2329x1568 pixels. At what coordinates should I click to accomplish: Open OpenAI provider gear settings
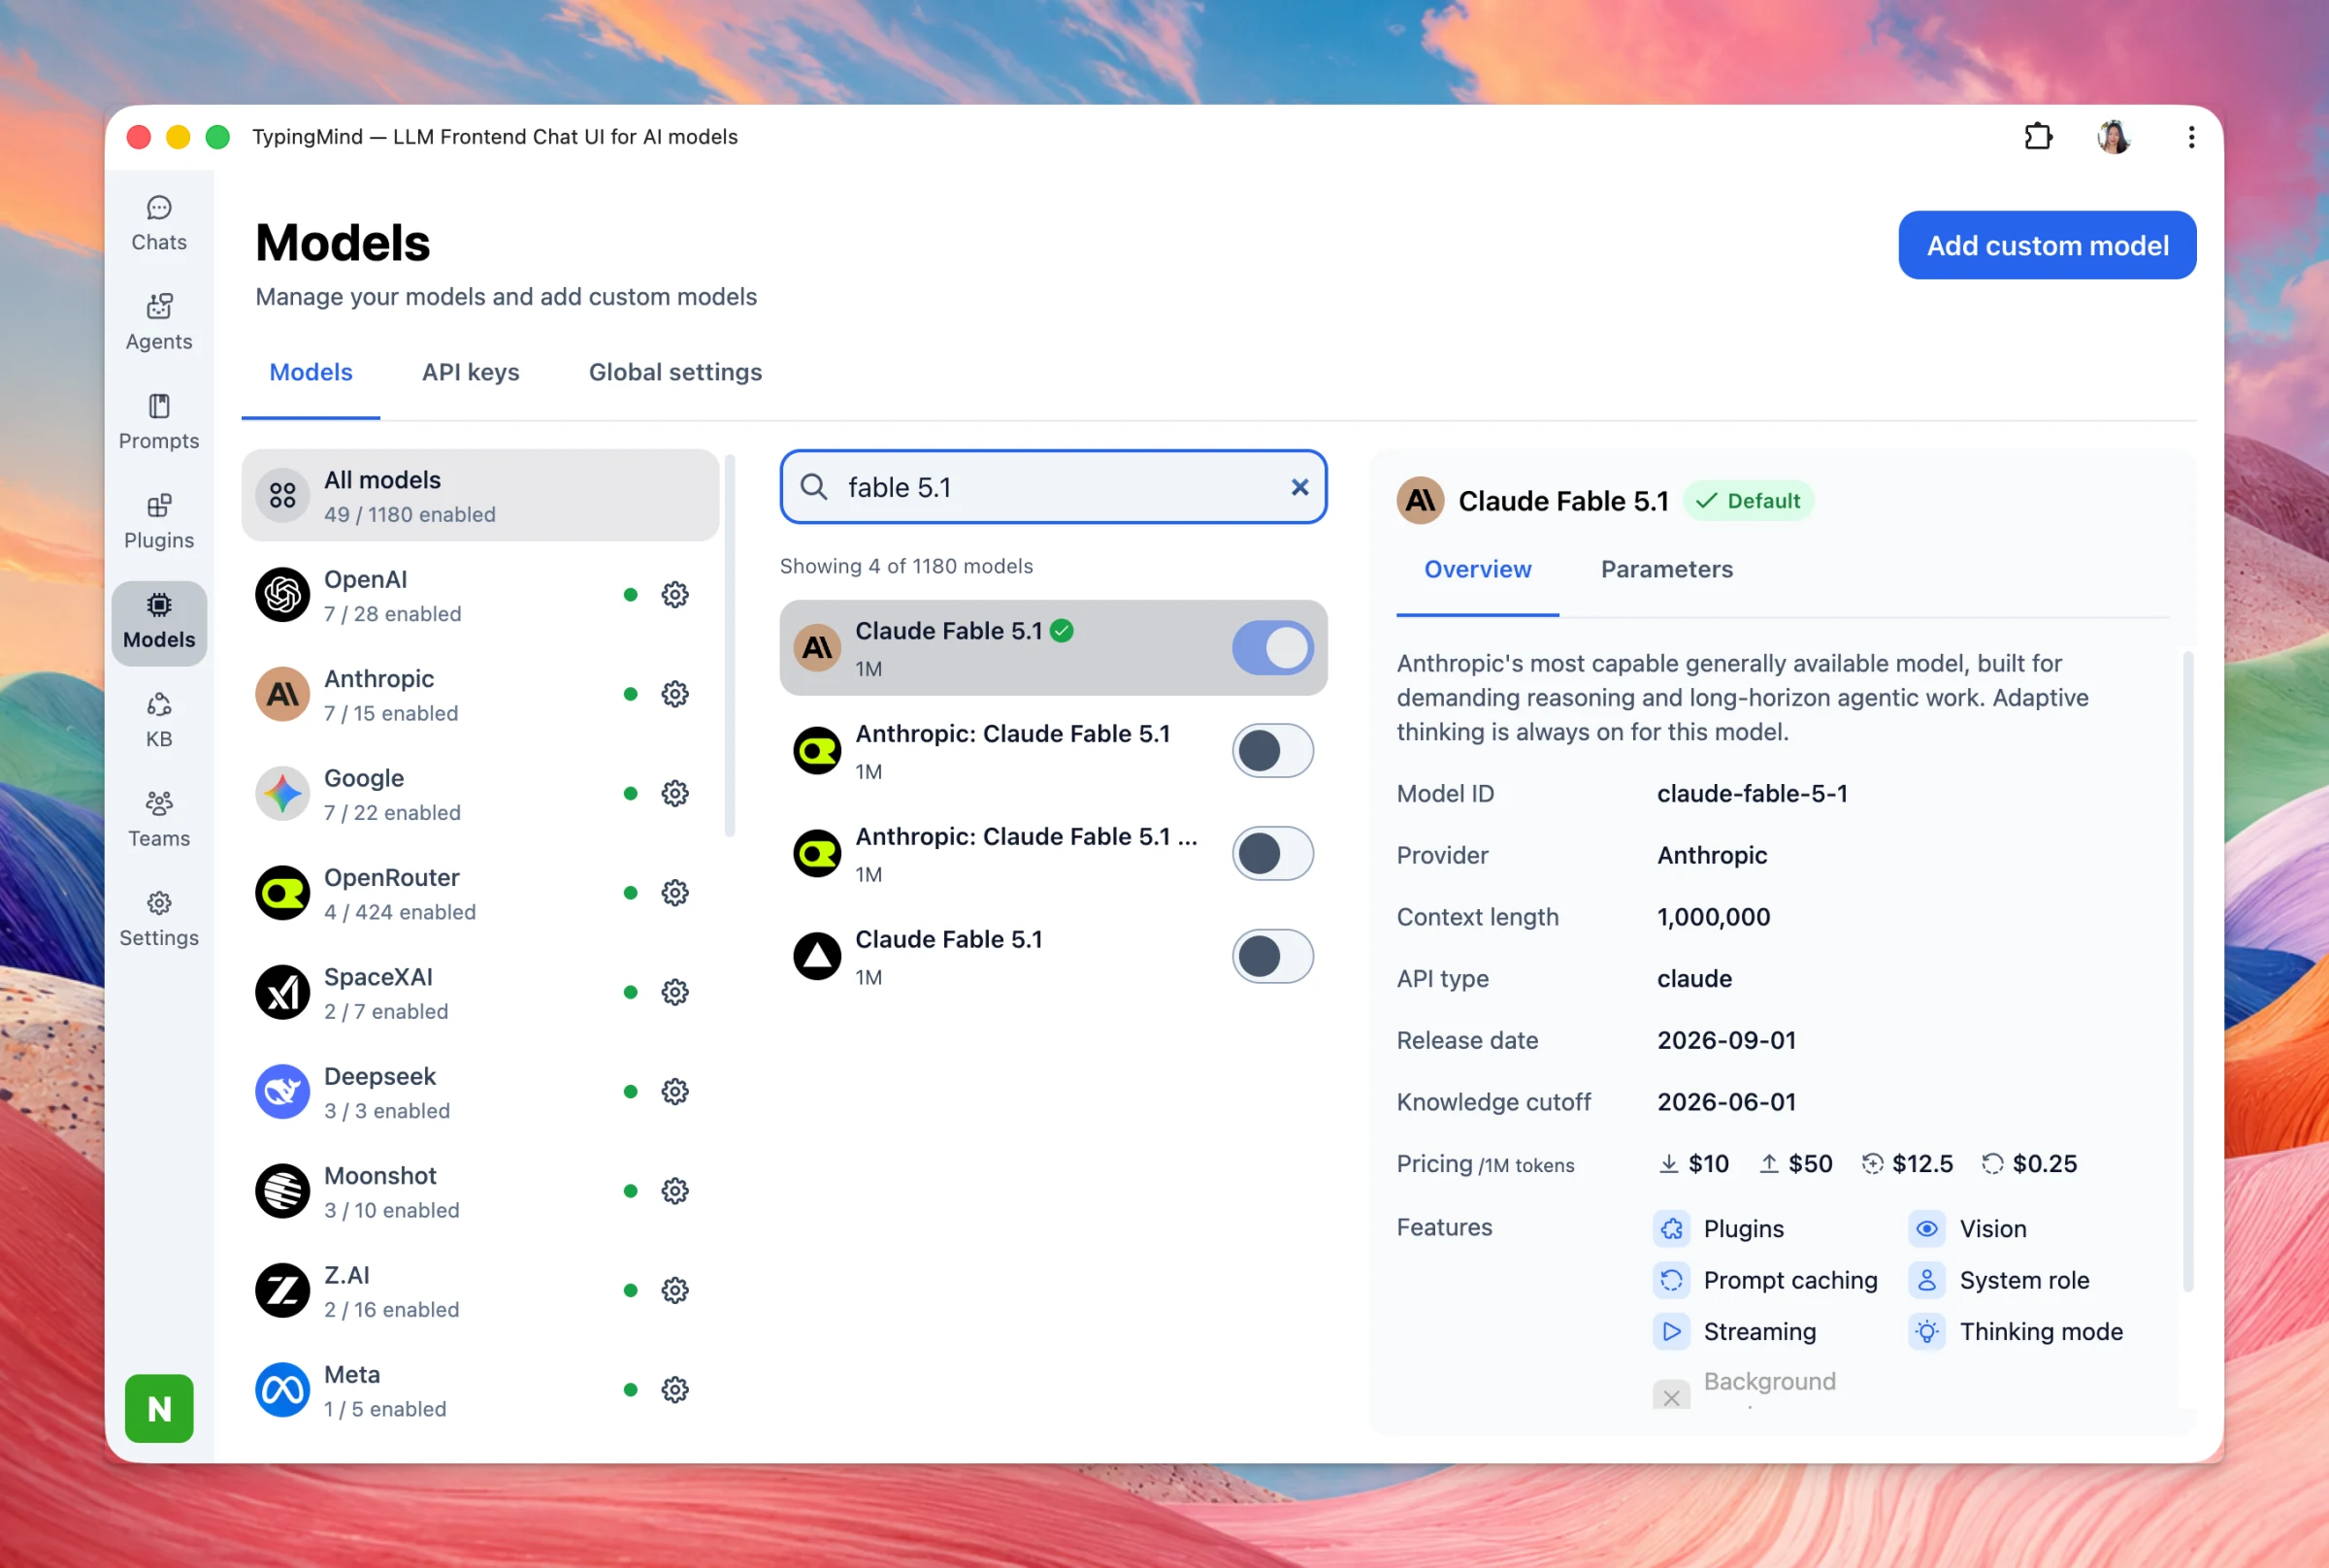click(675, 595)
